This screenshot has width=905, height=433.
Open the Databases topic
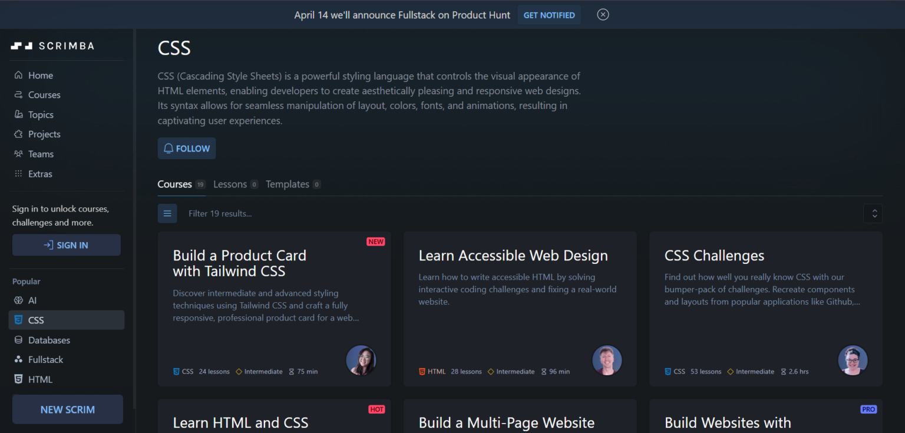pos(49,340)
